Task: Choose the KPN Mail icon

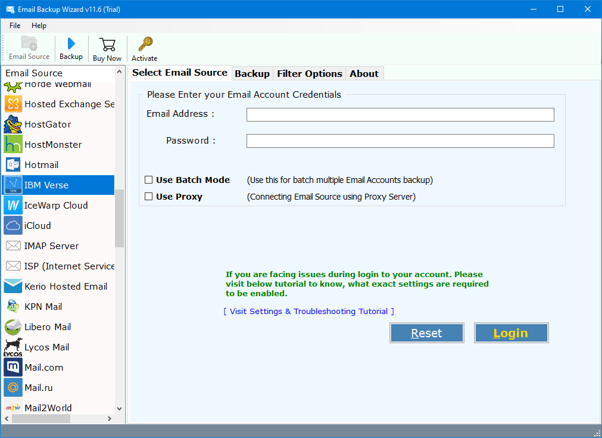Action: click(x=13, y=306)
